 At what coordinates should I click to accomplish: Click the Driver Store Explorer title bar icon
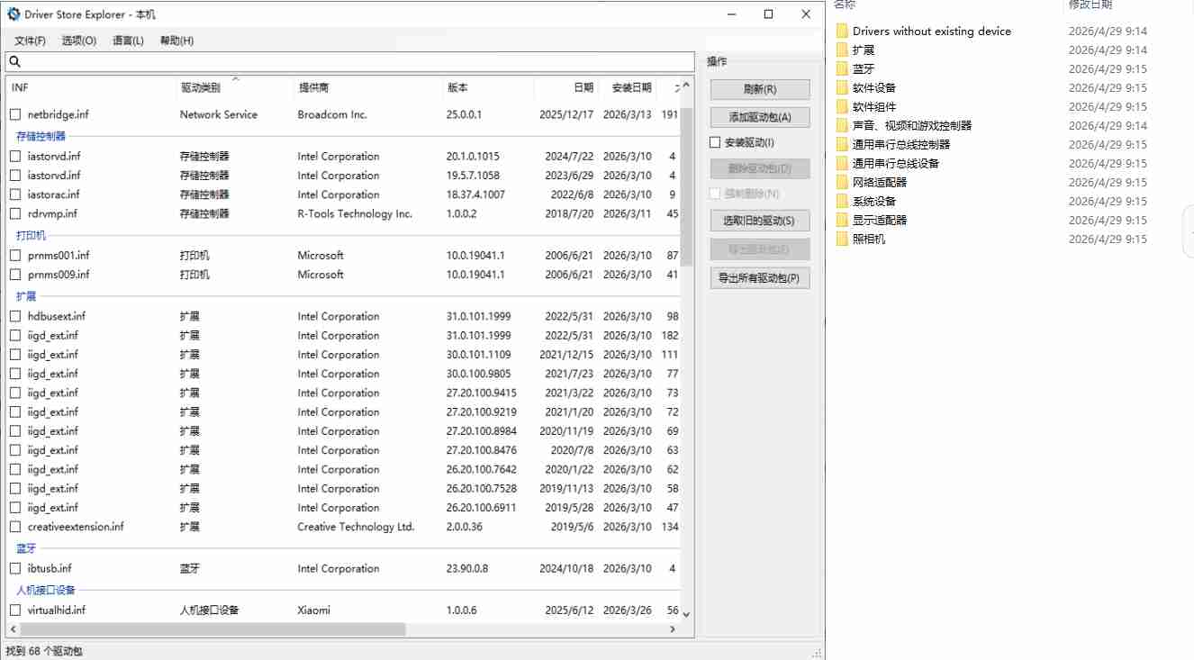click(14, 14)
